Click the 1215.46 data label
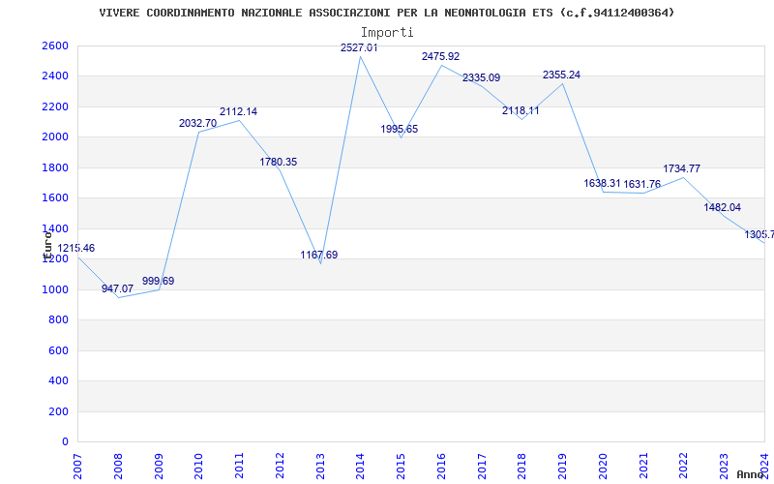Screen dimensions: 774x484 point(76,249)
